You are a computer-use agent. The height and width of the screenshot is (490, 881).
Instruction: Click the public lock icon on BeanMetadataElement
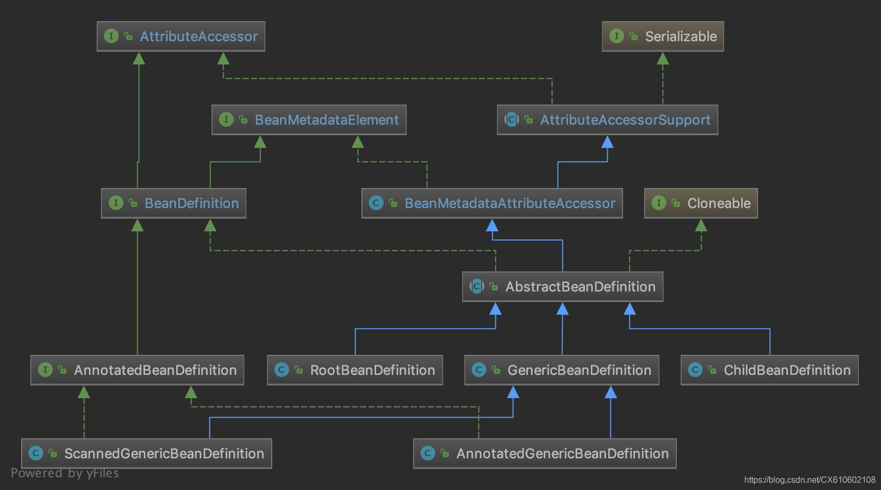[243, 119]
